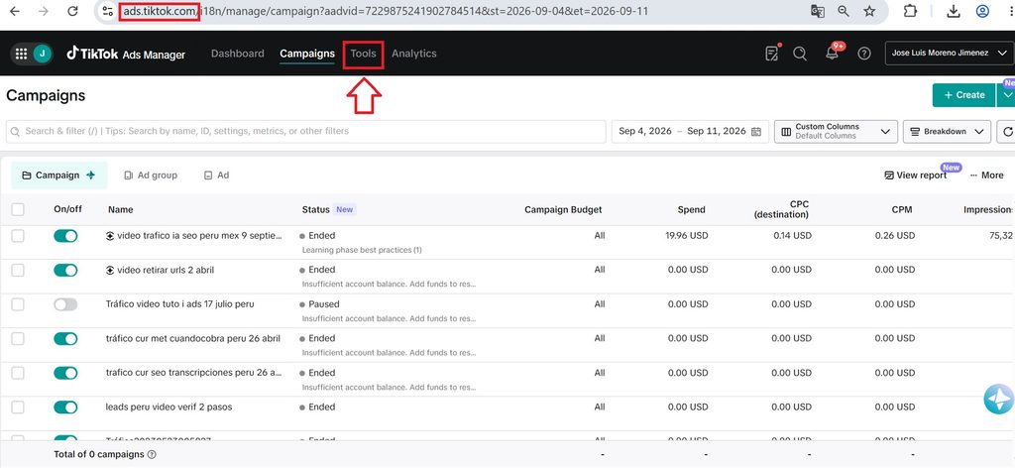Open campaign Tráfico video tuto i ads 17 julio
Image resolution: width=1015 pixels, height=468 pixels.
pos(179,304)
